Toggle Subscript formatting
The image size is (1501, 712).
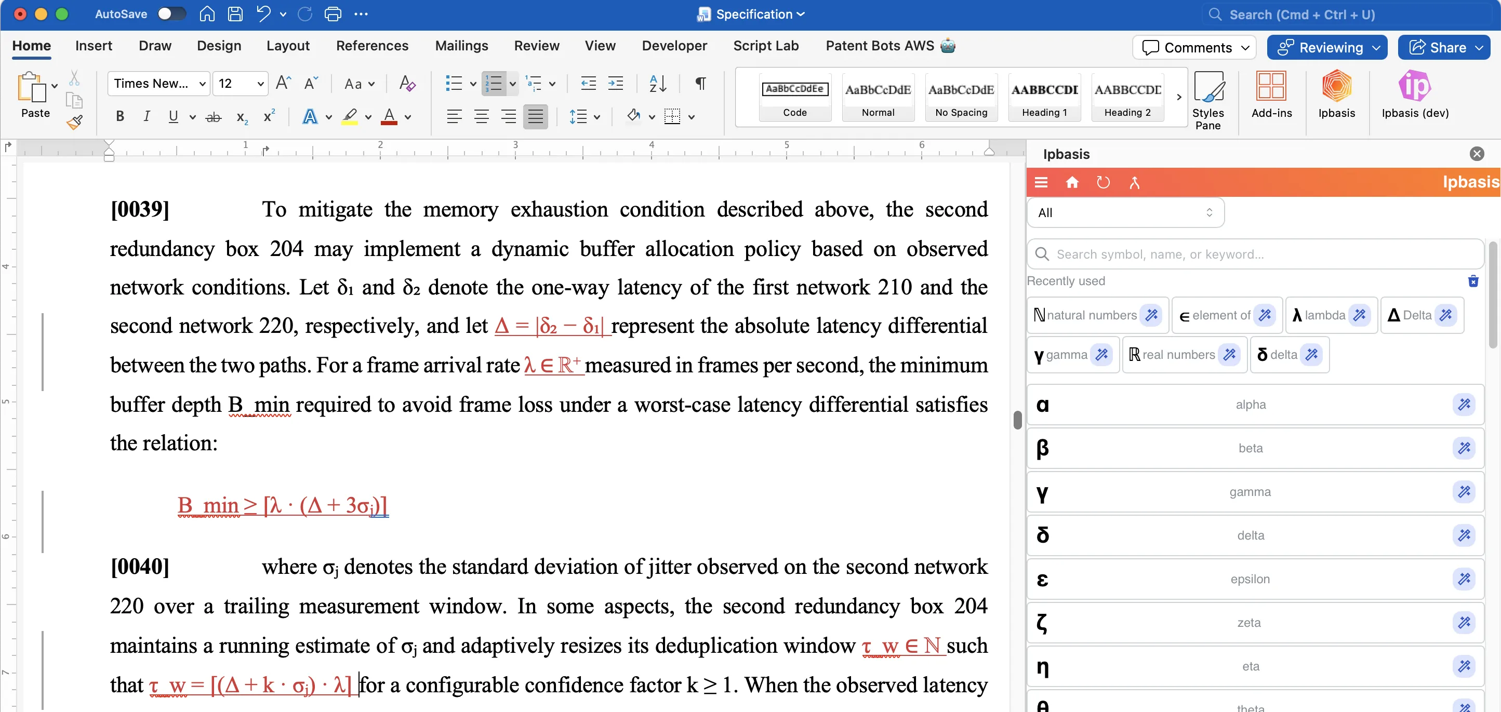pyautogui.click(x=242, y=118)
